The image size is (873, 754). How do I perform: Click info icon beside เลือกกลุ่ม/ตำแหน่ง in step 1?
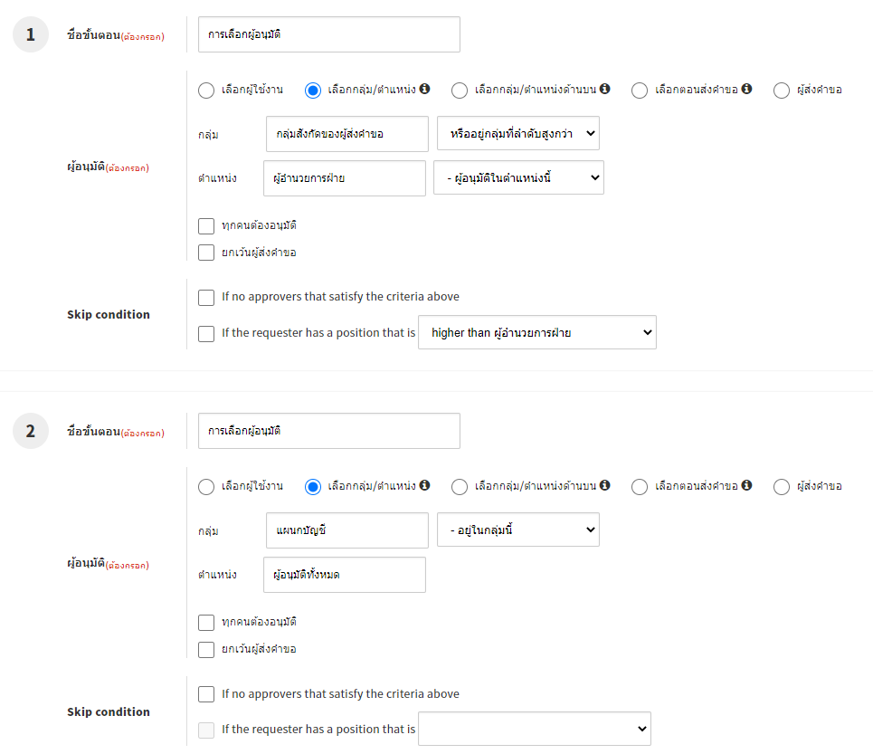coord(424,89)
